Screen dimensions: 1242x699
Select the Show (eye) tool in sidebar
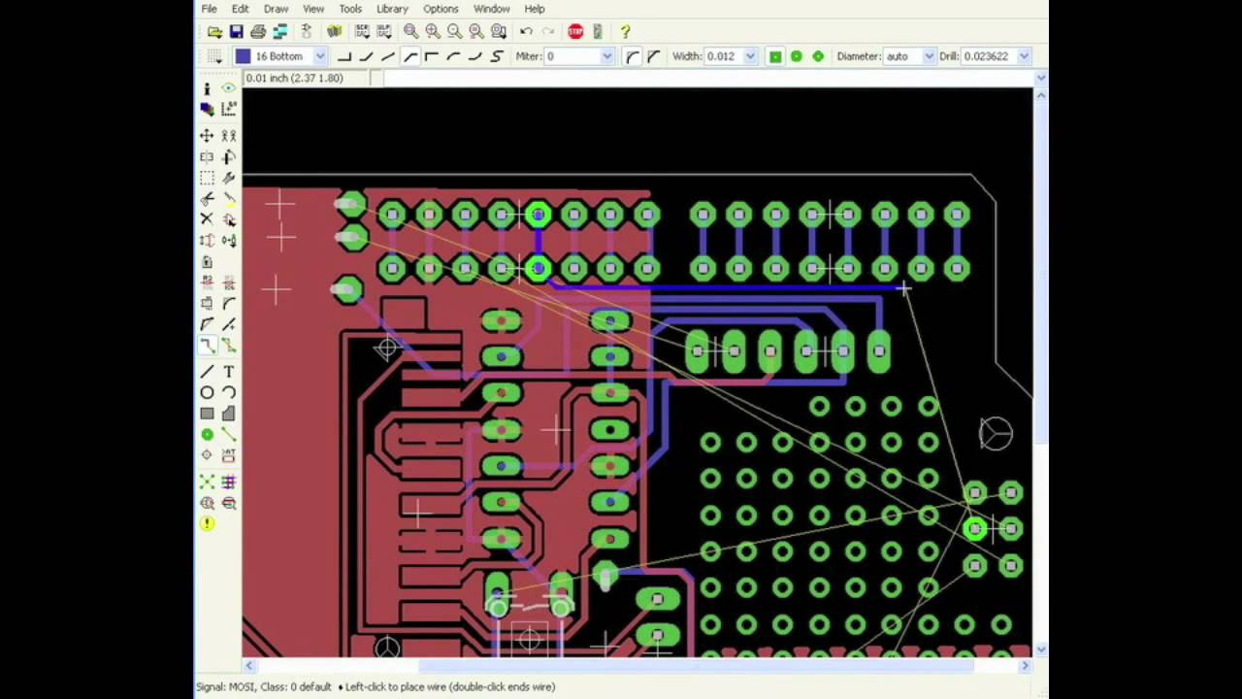[229, 88]
